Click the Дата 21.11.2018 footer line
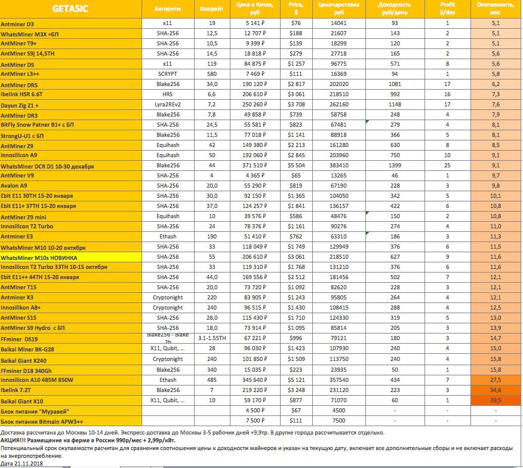The width and height of the screenshot is (523, 468). pos(21,464)
